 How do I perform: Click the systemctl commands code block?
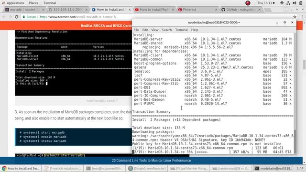[x=73, y=137]
